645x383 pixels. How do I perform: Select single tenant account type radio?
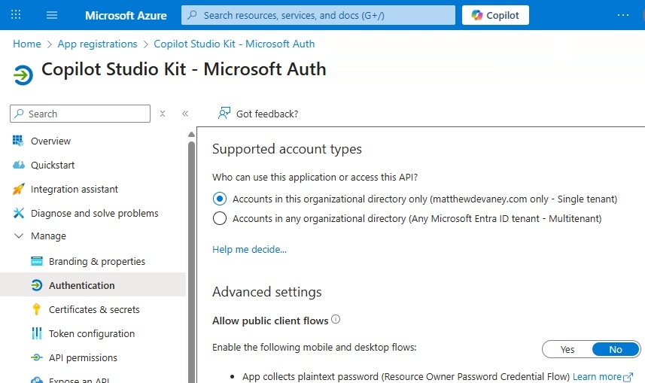220,199
